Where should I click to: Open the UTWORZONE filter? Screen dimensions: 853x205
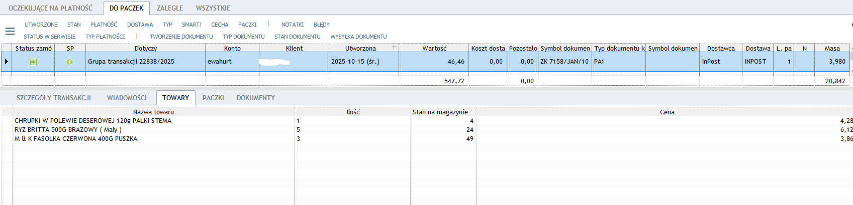point(41,25)
